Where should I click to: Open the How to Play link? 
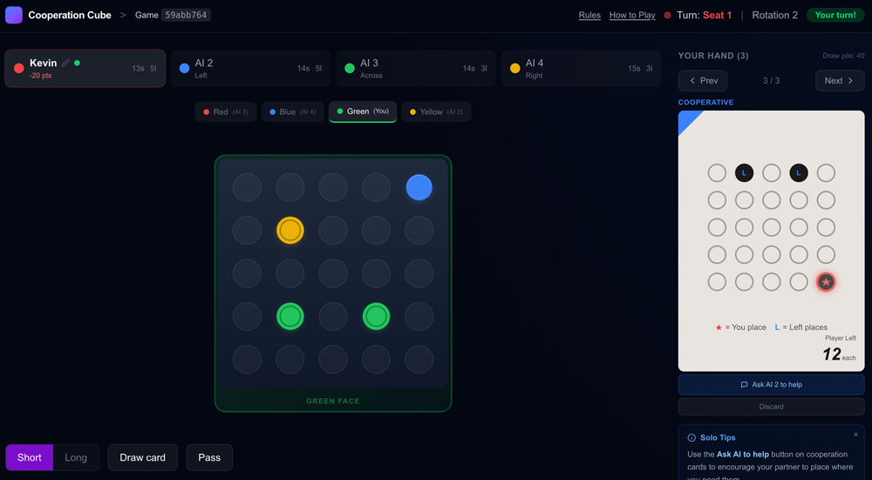(x=632, y=15)
